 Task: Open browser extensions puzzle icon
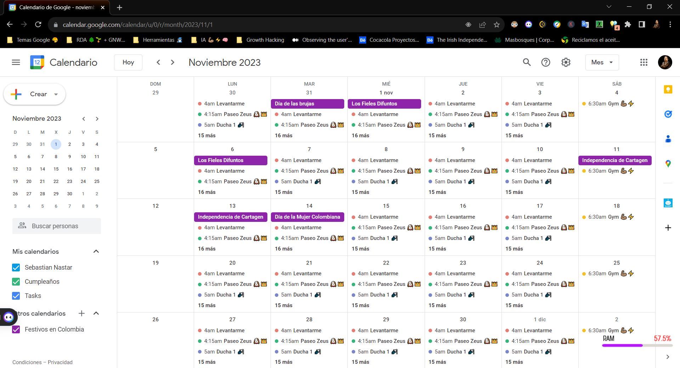coord(628,24)
